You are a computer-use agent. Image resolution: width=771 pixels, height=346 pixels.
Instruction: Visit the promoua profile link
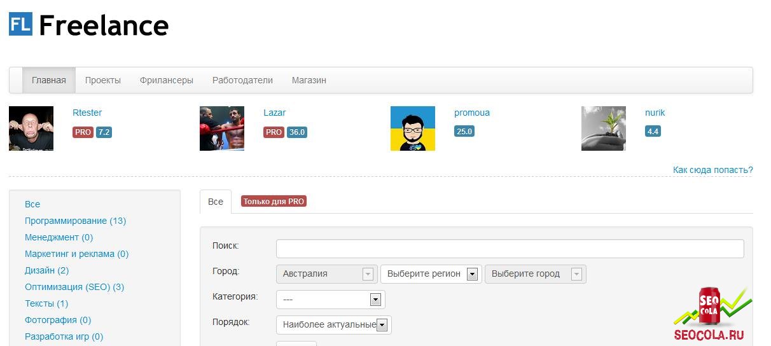[x=472, y=113]
